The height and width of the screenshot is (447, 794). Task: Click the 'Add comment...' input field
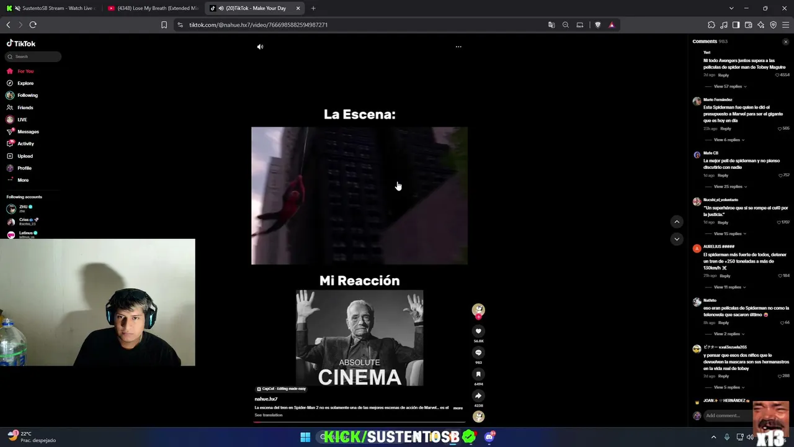[x=727, y=415]
